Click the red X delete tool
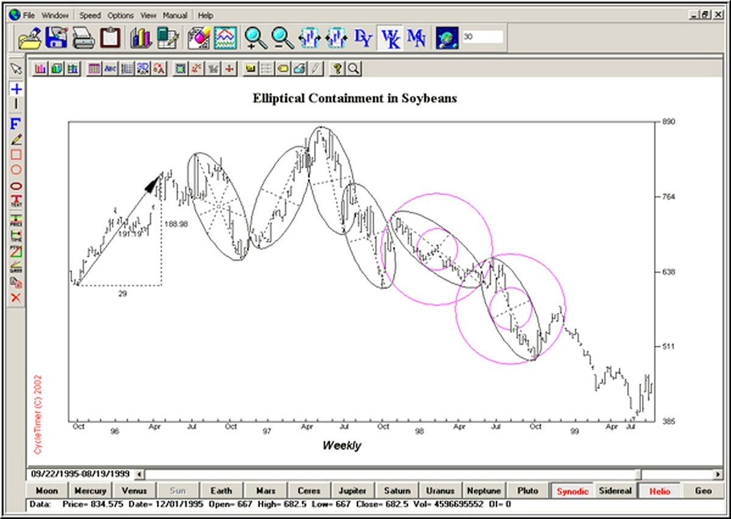This screenshot has width=731, height=519. [16, 298]
